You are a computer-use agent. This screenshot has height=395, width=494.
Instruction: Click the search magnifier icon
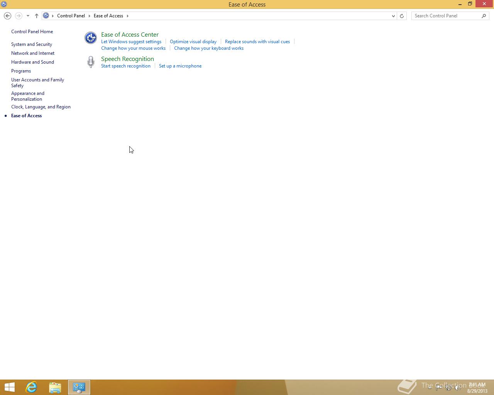pos(484,16)
